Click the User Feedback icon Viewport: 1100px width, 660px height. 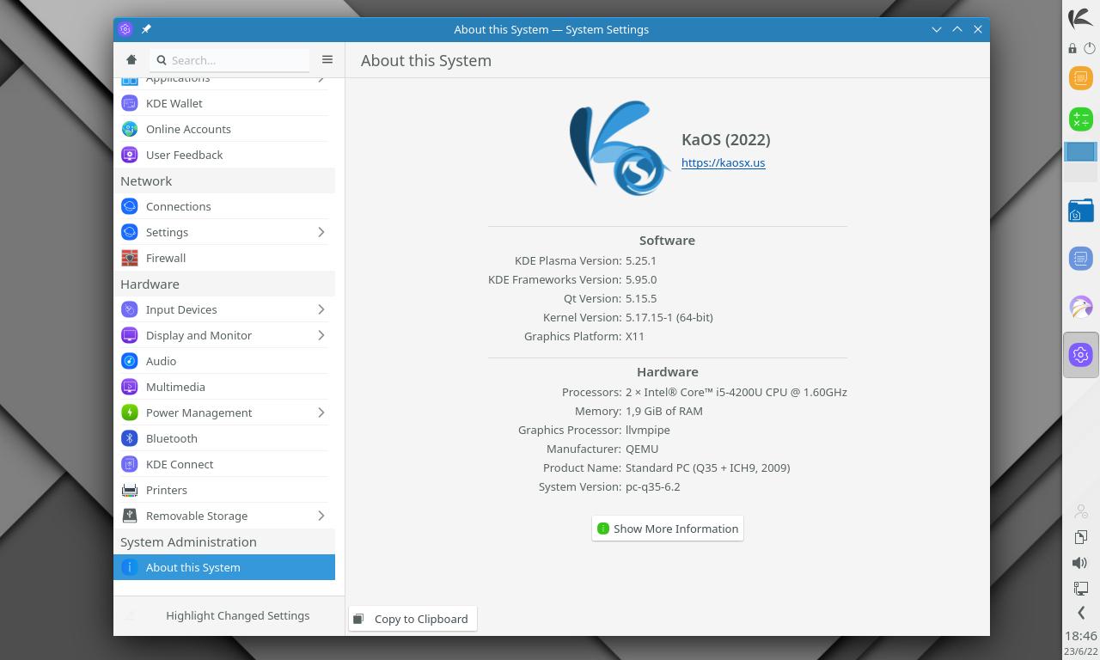130,155
